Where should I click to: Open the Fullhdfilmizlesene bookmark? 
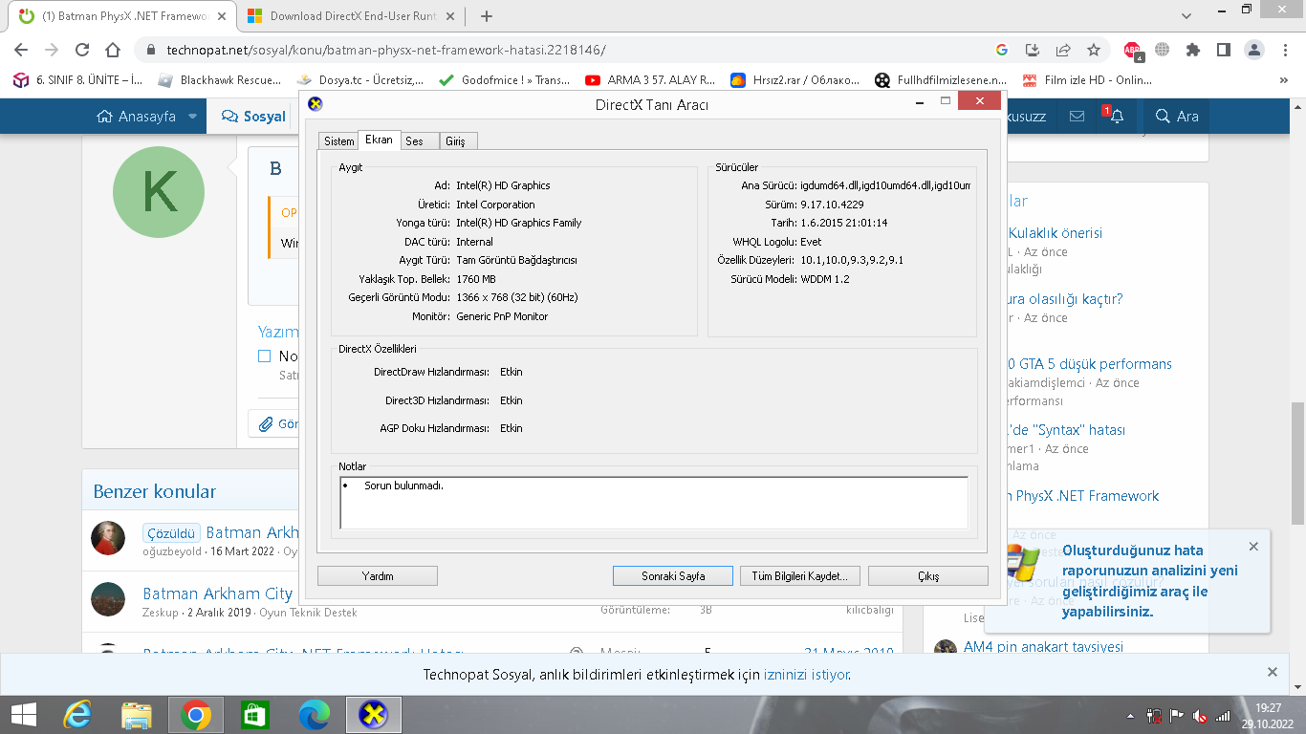tap(941, 80)
